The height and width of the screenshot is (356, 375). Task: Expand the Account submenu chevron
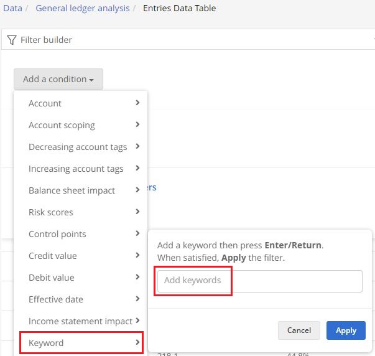coord(137,103)
